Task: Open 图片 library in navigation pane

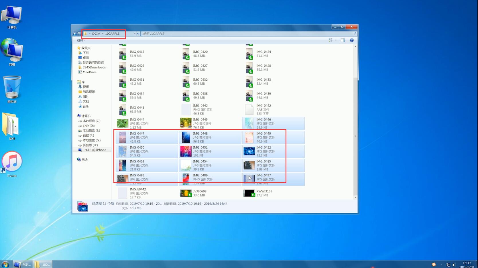Action: point(83,96)
